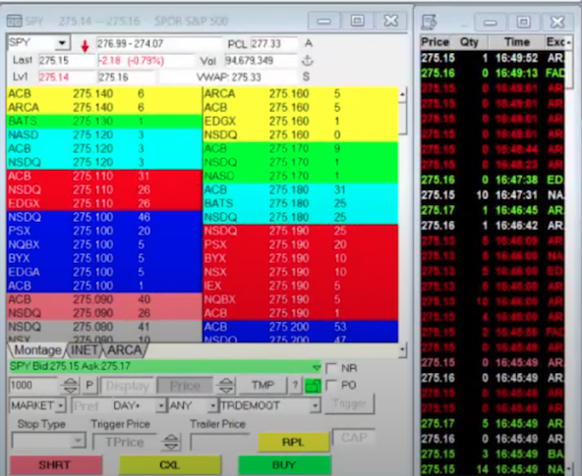Select the IEX 275.190 ask row

pos(300,286)
